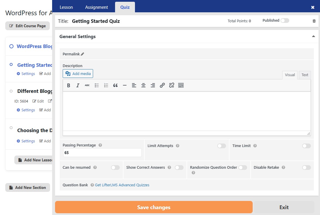Show help for Randomize Question Order
Screen dimensions: 320x215
pyautogui.click(x=193, y=173)
